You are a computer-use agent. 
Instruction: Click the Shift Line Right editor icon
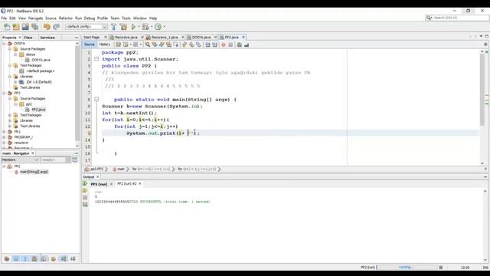click(214, 44)
